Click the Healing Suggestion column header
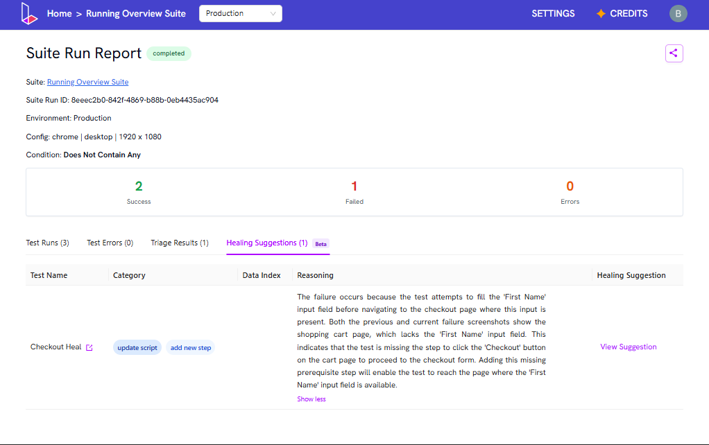 click(x=631, y=275)
